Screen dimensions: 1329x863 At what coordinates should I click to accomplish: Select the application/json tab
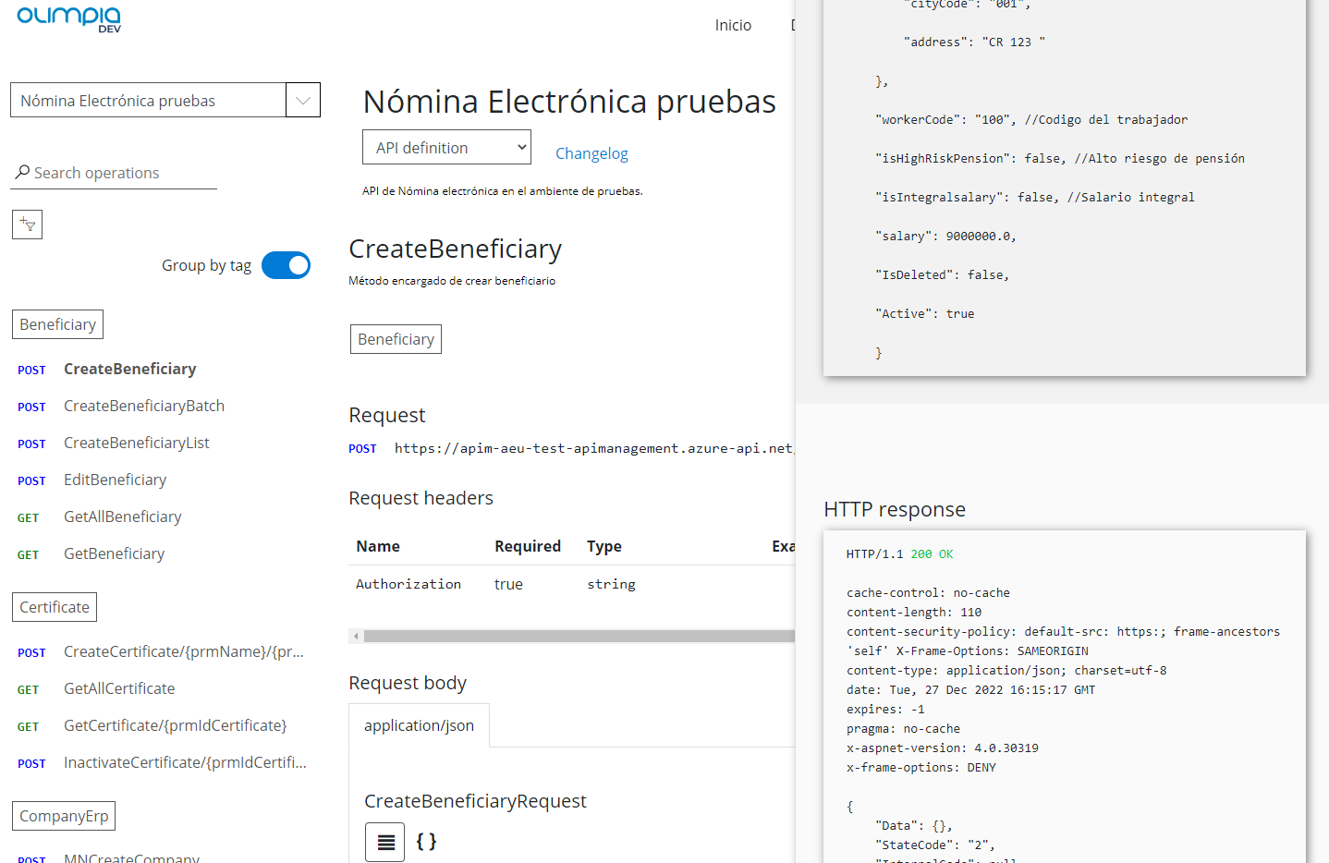coord(419,726)
